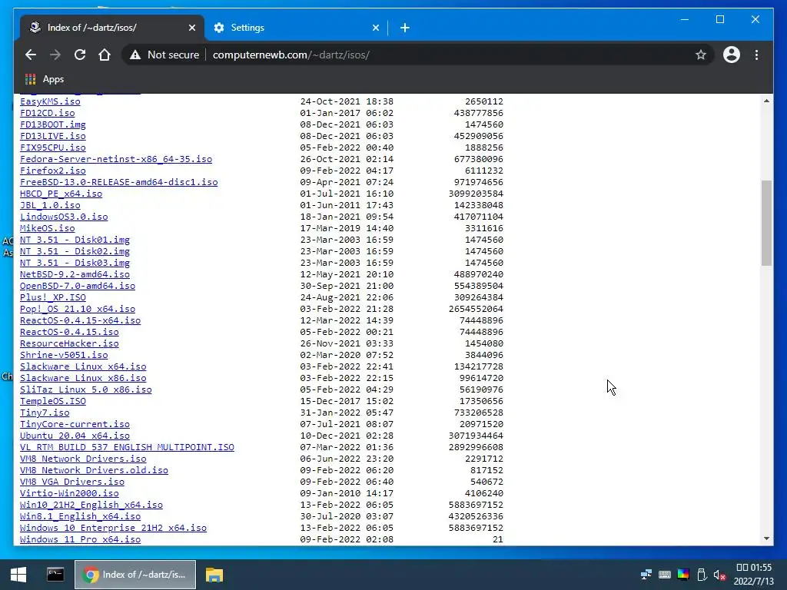Open the TinyCore-current.iso link
This screenshot has width=787, height=590.
pos(75,424)
